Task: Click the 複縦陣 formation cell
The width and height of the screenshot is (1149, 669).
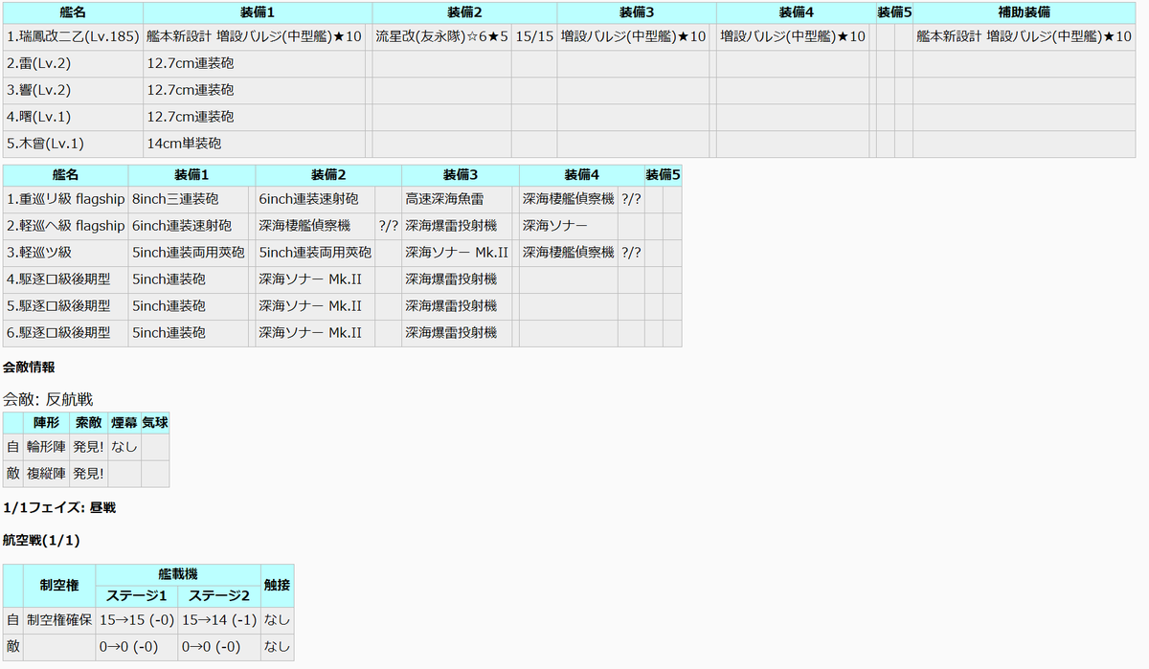Action: pyautogui.click(x=47, y=474)
